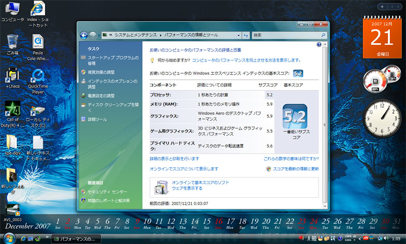Click the calendar gadget showing 21

(x=383, y=37)
